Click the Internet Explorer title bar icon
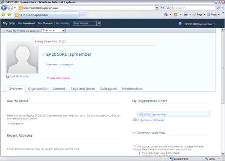225x161 pixels. coord(3,2)
